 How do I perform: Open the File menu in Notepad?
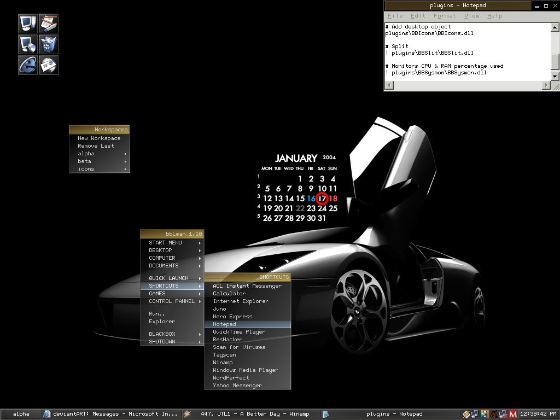pos(395,16)
